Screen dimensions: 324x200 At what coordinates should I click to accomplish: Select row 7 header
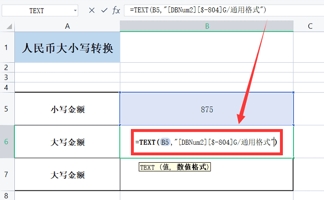[7, 175]
